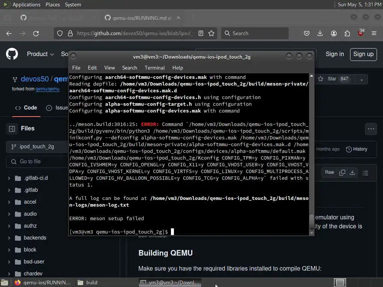Click the terminal vertical scrollbar thumb
Image resolution: width=383 pixels, height=287 pixels.
click(x=312, y=222)
